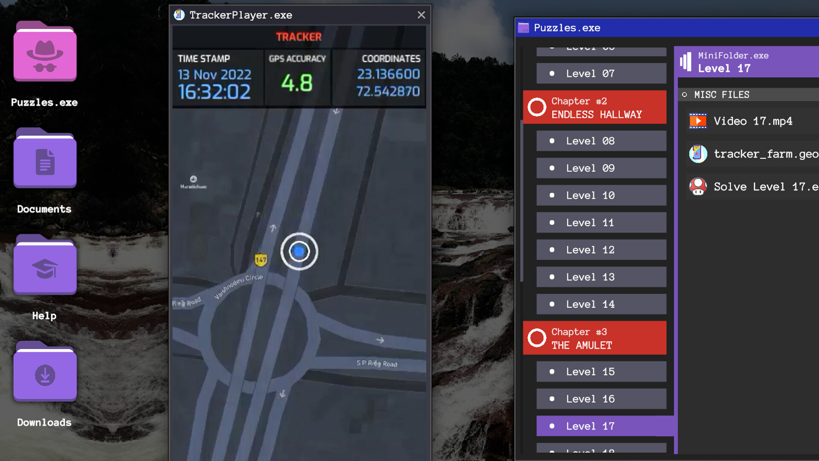Image resolution: width=819 pixels, height=461 pixels.
Task: Open the Documents folder with paper icon
Action: coord(44,158)
